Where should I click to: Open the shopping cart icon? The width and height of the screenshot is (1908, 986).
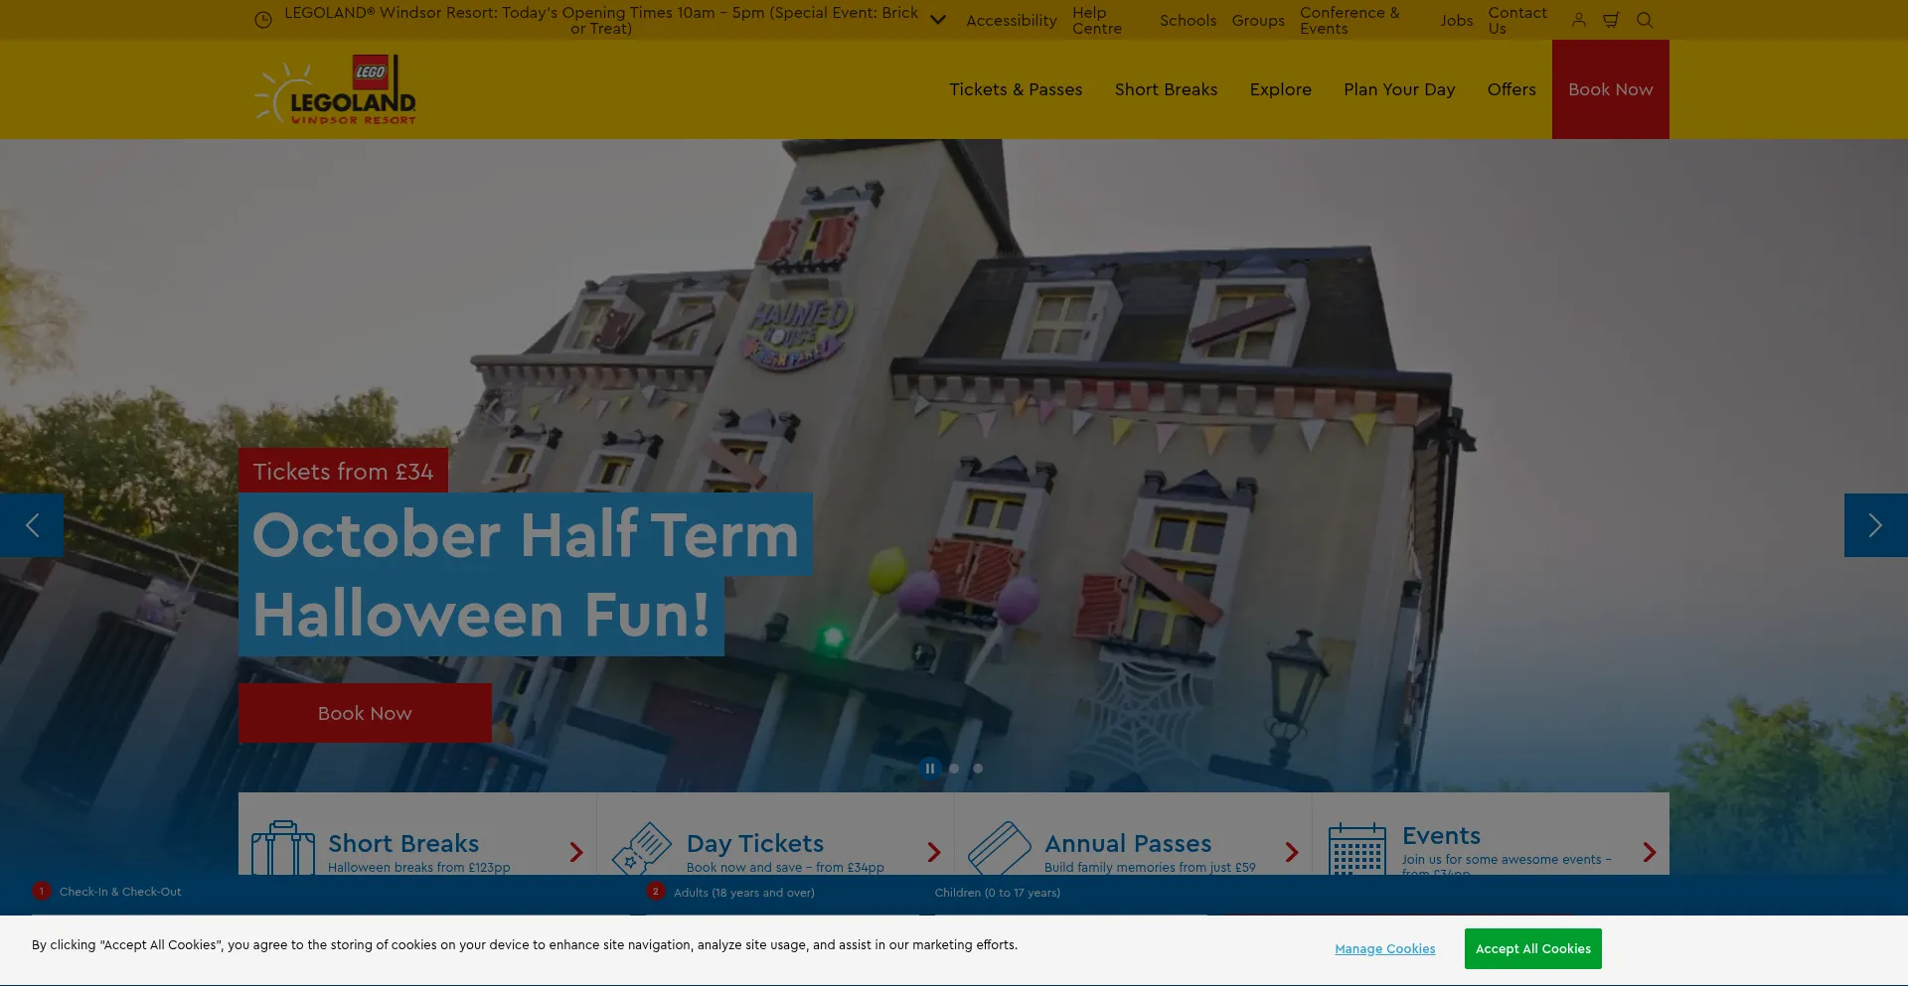click(1611, 20)
